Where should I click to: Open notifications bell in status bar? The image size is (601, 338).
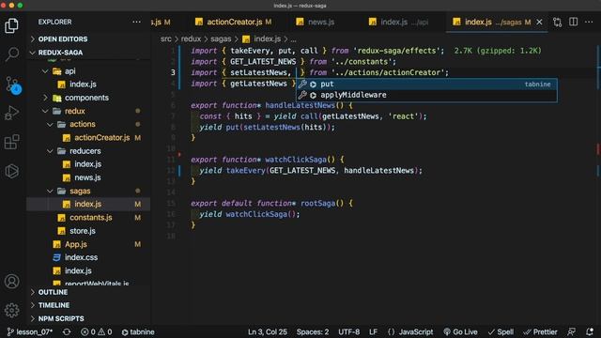point(590,331)
